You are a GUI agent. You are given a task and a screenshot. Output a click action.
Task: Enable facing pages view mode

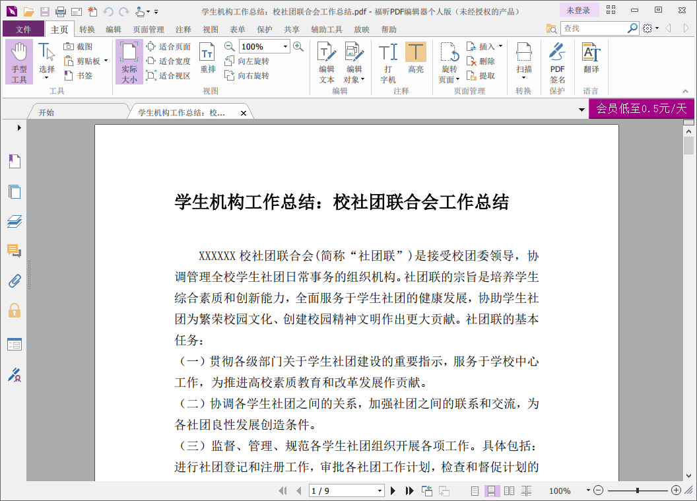coord(509,491)
